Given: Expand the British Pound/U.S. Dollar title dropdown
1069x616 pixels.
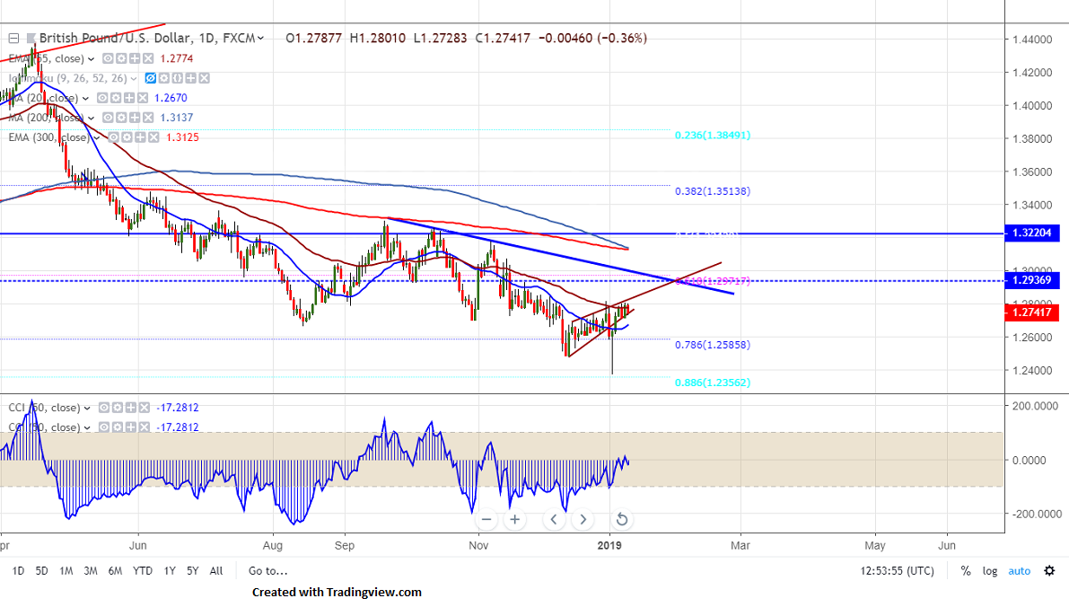Looking at the screenshot, I should pyautogui.click(x=260, y=39).
